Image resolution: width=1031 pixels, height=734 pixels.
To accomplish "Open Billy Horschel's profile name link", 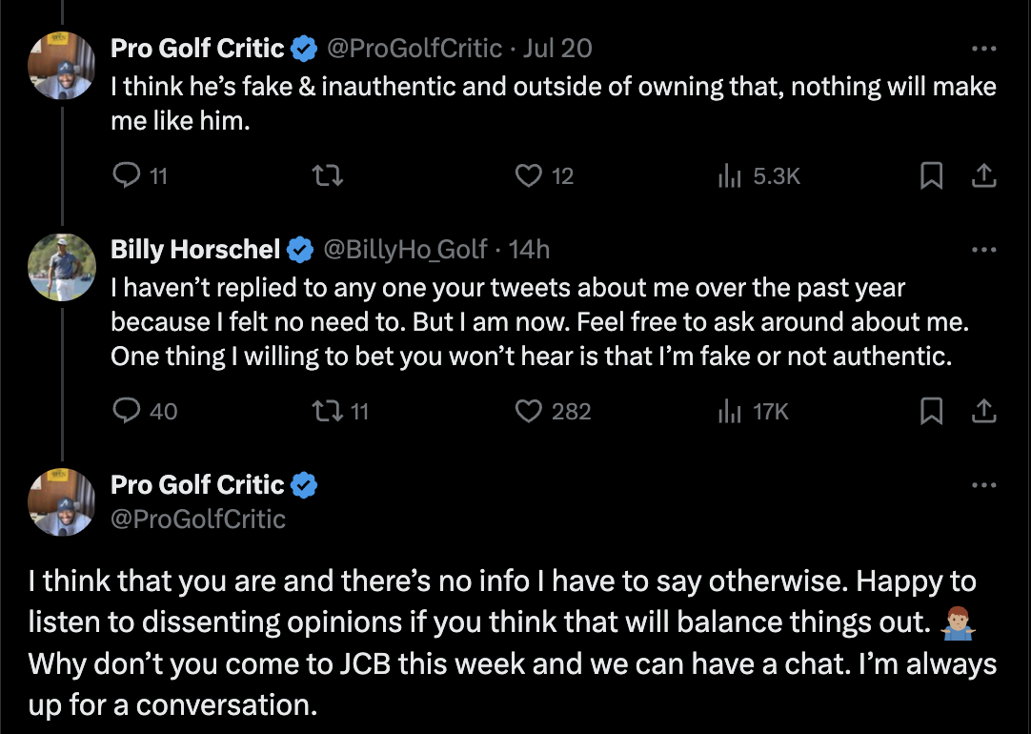I will (x=196, y=250).
